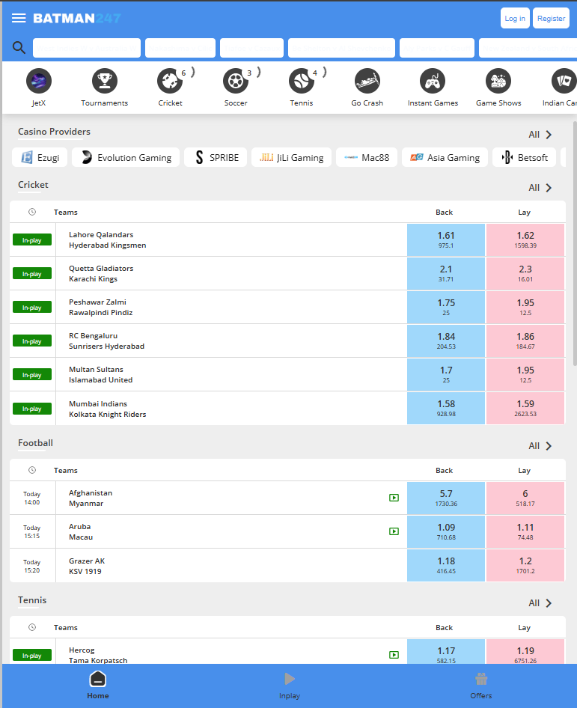This screenshot has height=708, width=577.
Task: Select the Tournaments trophy icon
Action: [x=105, y=81]
